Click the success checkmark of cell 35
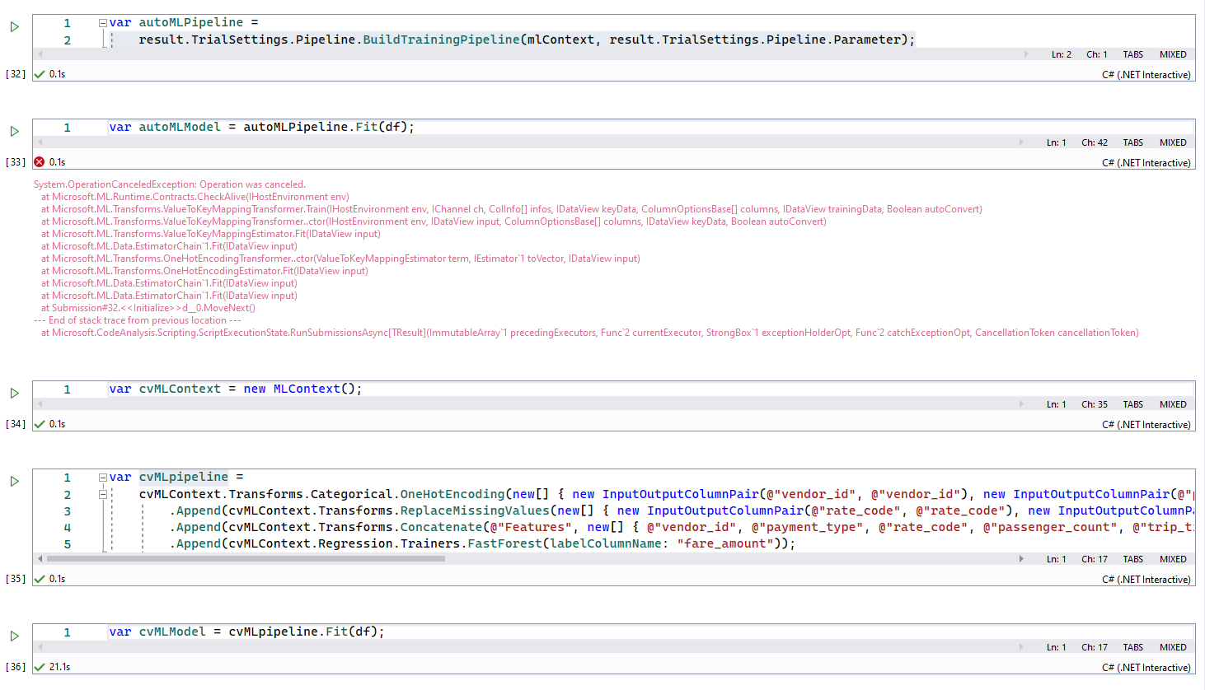The width and height of the screenshot is (1205, 690). [x=39, y=579]
